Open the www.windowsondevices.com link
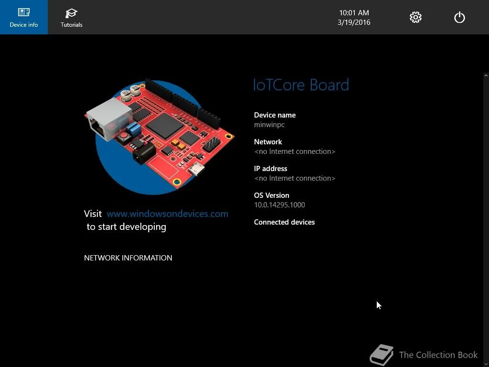Screen dimensions: 489x367 click(x=168, y=214)
